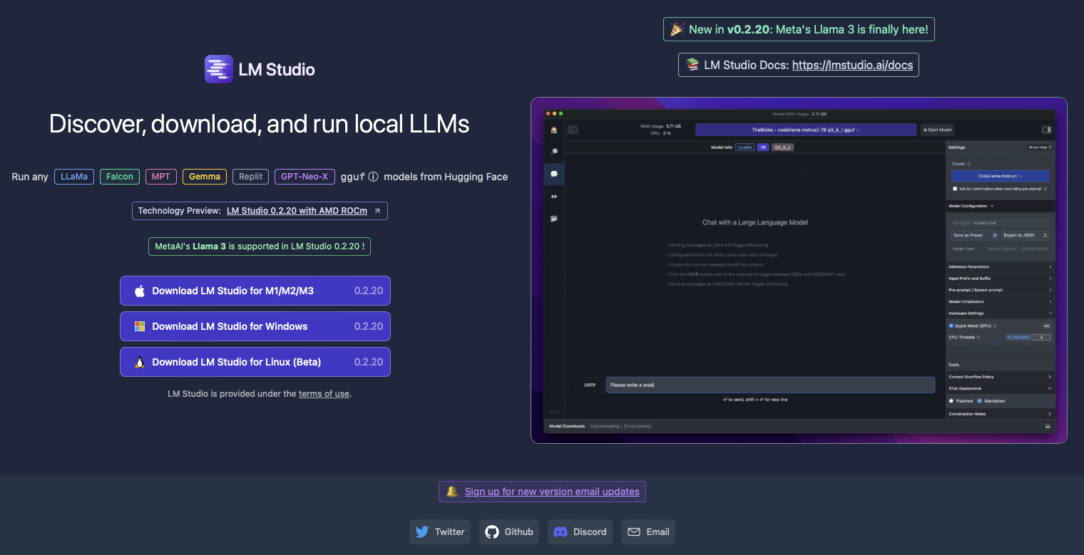Click the LLaMa tag under the headline
1084x555 pixels.
pos(74,177)
